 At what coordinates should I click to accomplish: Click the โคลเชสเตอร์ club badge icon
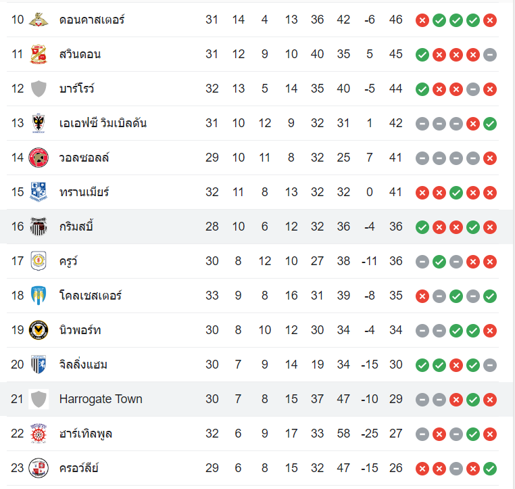39,296
